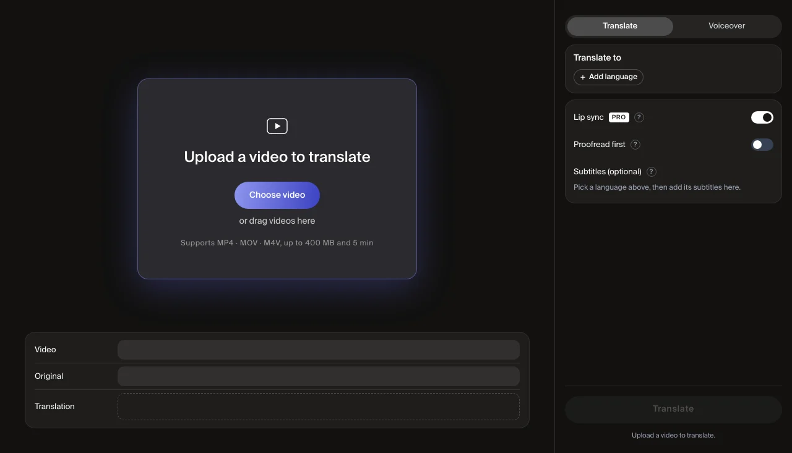The width and height of the screenshot is (792, 453).
Task: Click the dashed Translation track
Action: point(319,407)
